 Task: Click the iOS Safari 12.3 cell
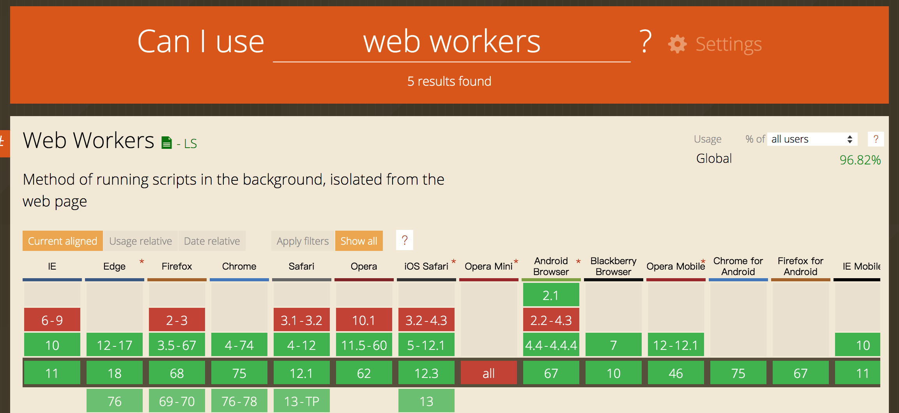tap(426, 373)
